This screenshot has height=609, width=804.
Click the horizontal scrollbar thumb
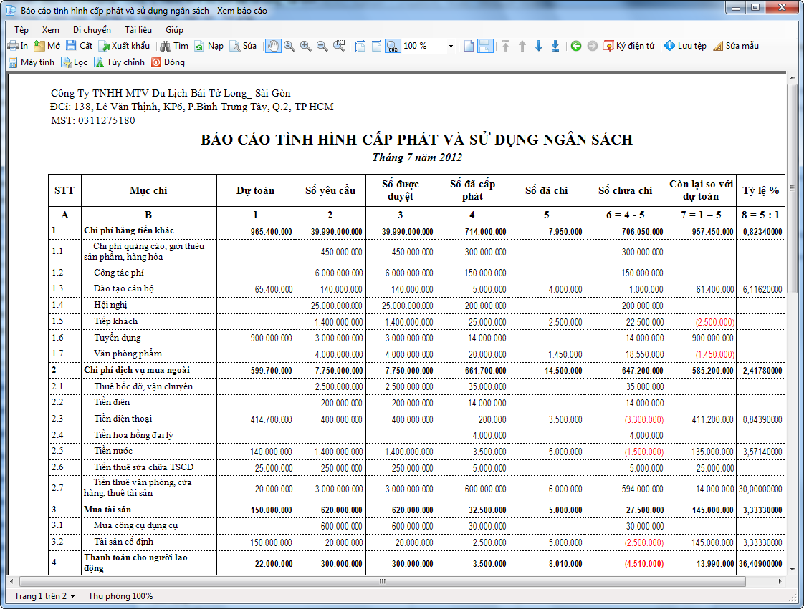tap(382, 581)
